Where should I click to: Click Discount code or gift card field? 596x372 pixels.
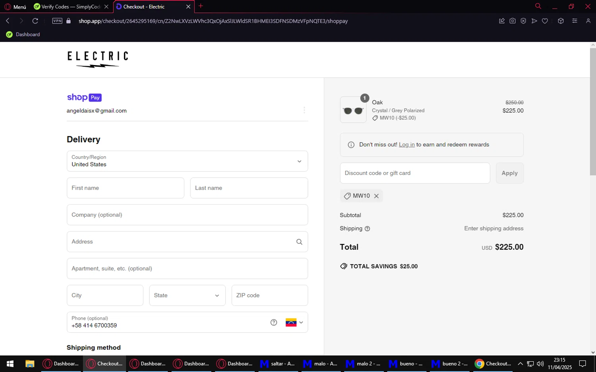(415, 173)
